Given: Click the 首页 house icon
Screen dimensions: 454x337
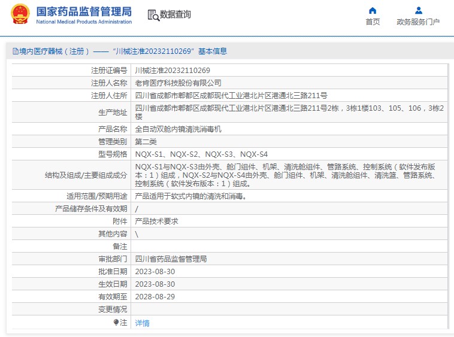Looking at the screenshot, I should [373, 11].
